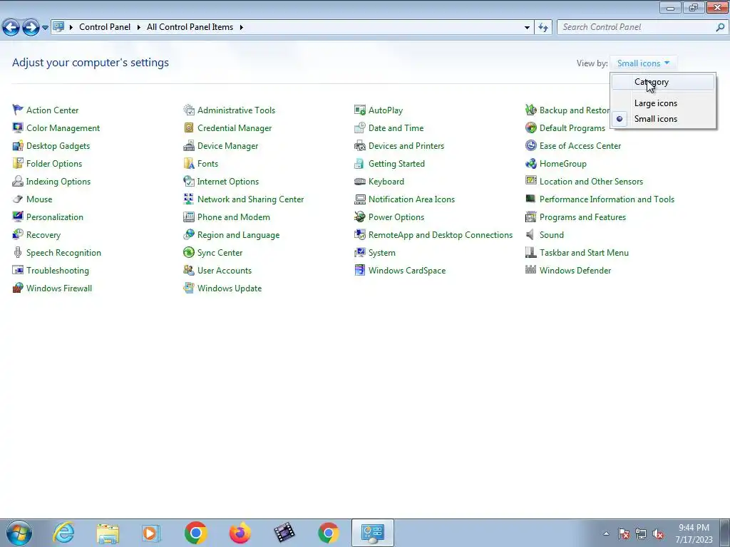The height and width of the screenshot is (547, 730).
Task: Open Date and Time link
Action: pyautogui.click(x=396, y=128)
